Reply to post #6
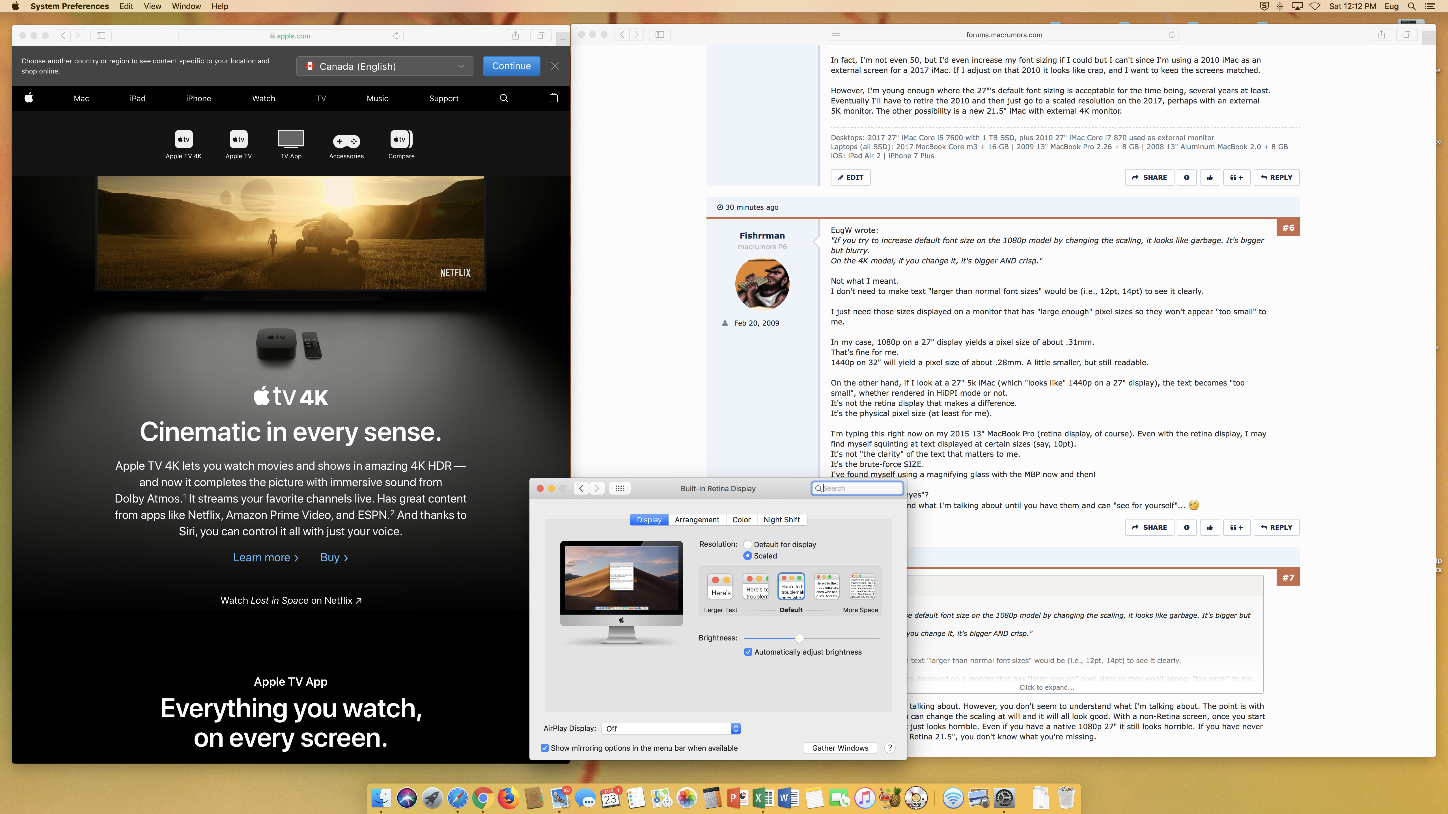The image size is (1448, 814). click(1277, 527)
